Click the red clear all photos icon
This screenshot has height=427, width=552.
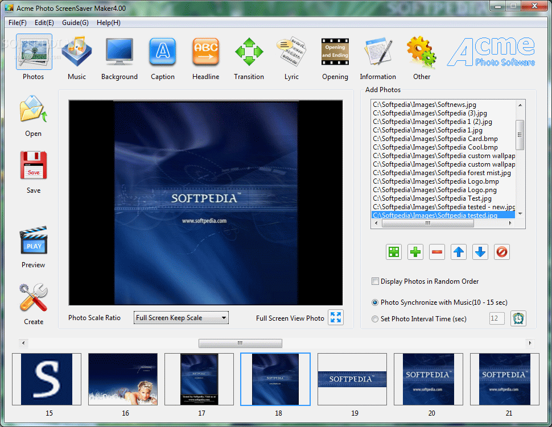pos(502,252)
